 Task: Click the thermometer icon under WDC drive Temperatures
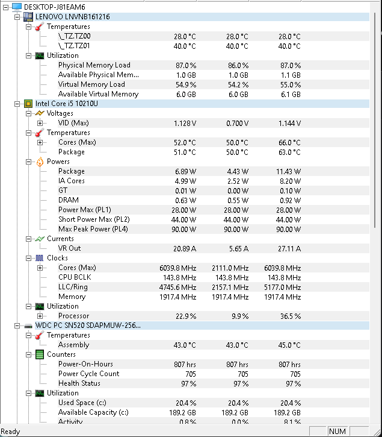tap(40, 335)
